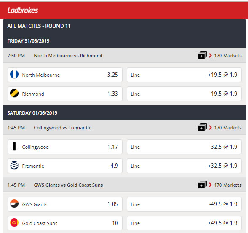The image size is (248, 233).
Task: View 170 Markets for GWS Giants vs Gold Coast Suns
Action: tap(228, 185)
